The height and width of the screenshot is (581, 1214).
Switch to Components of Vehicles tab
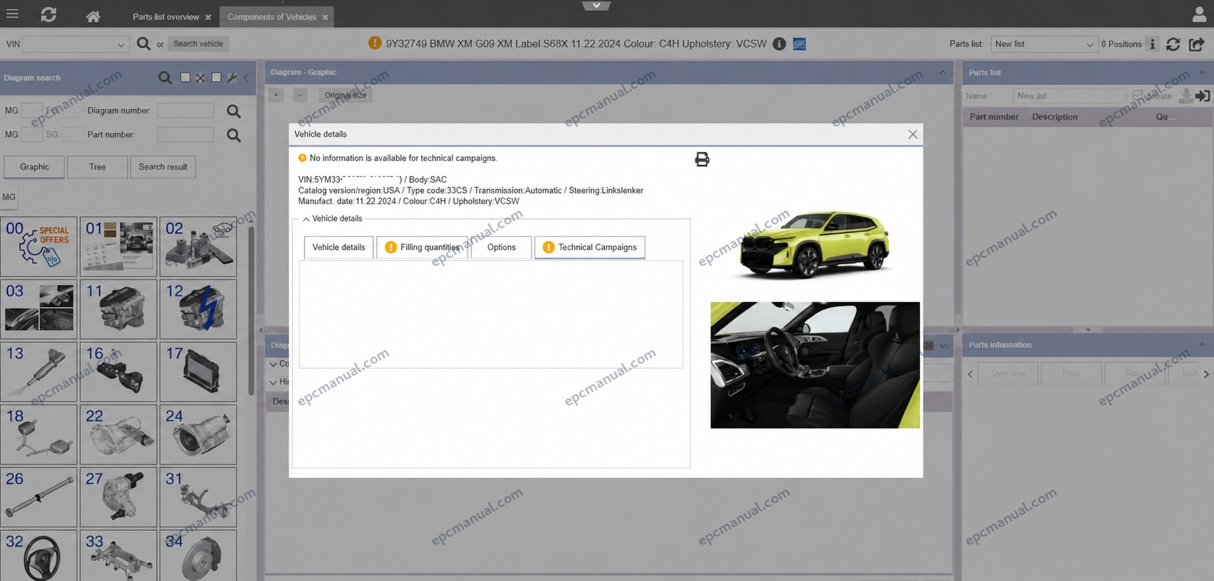coord(271,17)
